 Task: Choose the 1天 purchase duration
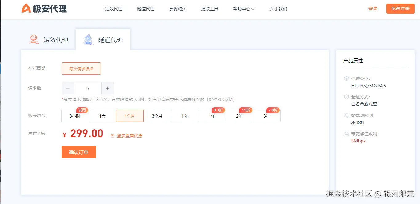point(102,116)
